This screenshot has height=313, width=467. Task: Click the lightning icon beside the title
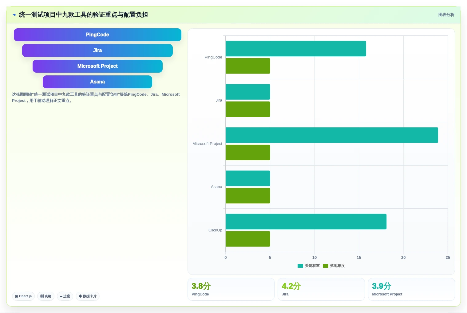coord(14,15)
